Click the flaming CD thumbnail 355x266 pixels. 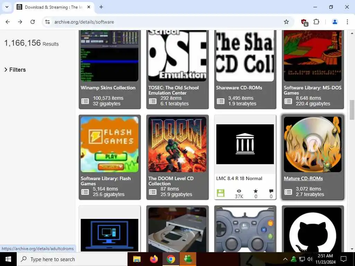click(313, 144)
